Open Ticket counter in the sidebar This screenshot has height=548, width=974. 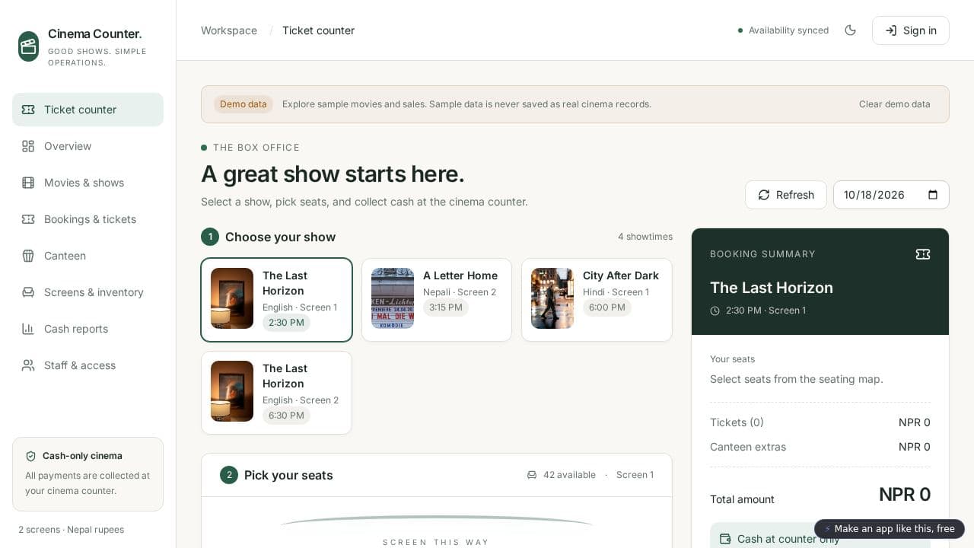(88, 110)
